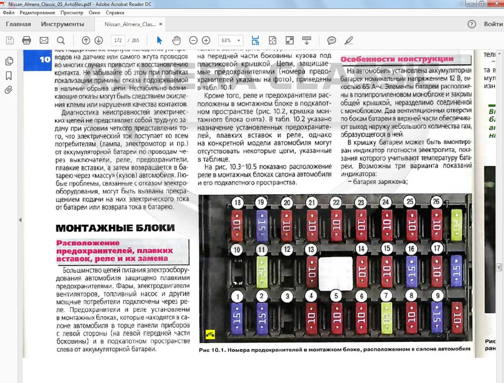This screenshot has height=383, width=504.
Task: Click fuse number label 9 in the diagram
Action: point(438,296)
